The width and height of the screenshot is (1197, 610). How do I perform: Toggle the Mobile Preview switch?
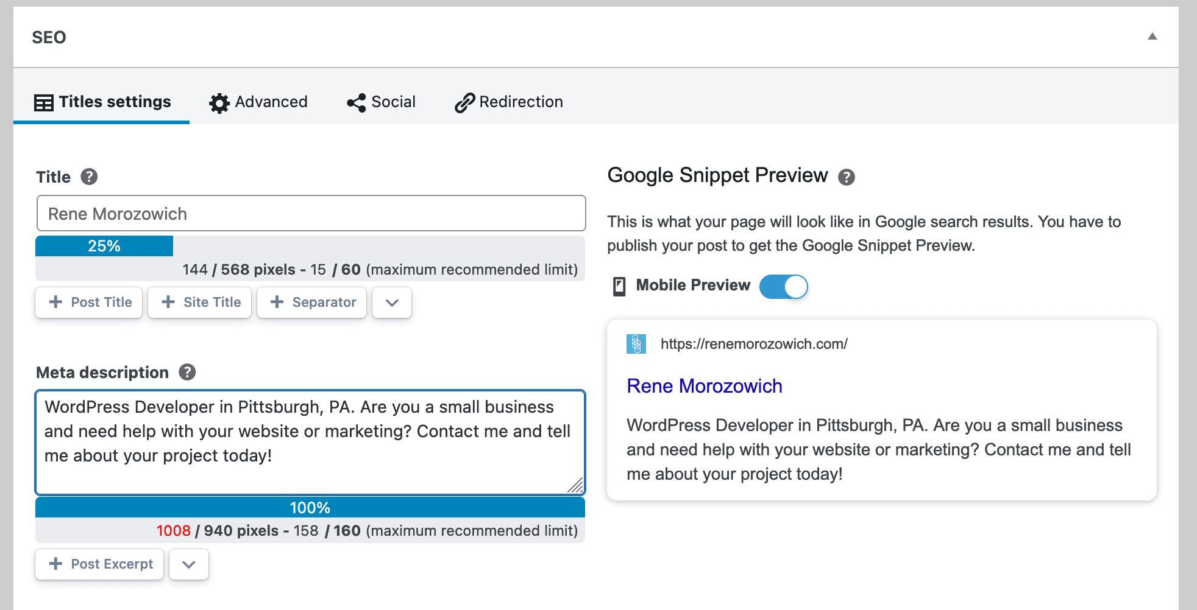coord(783,286)
